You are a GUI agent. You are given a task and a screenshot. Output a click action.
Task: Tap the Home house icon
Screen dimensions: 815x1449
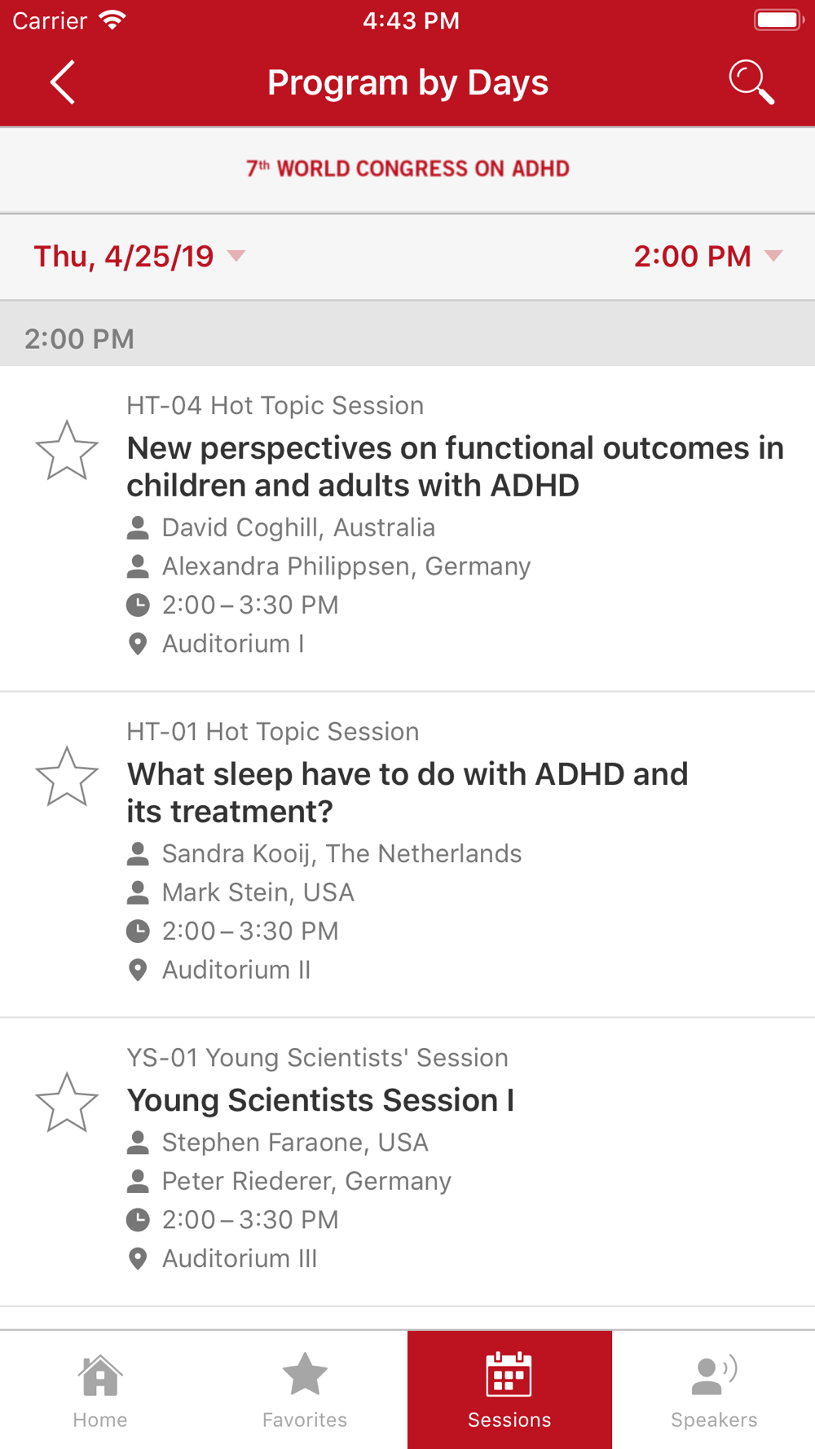pyautogui.click(x=100, y=1375)
